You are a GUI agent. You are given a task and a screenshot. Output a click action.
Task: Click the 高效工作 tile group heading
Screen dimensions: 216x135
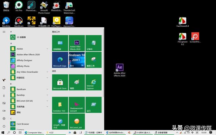click(x=56, y=32)
